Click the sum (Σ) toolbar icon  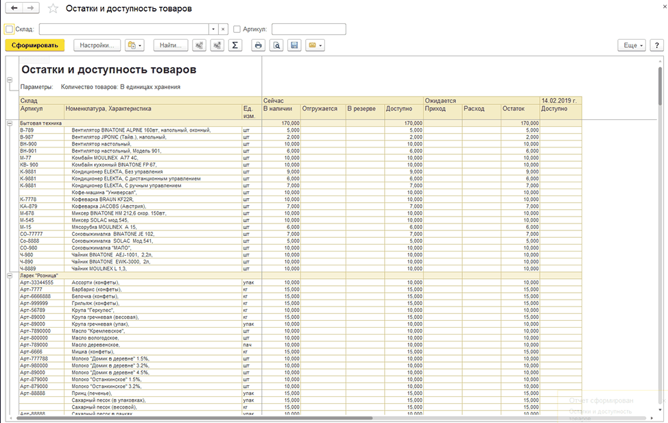(x=235, y=45)
